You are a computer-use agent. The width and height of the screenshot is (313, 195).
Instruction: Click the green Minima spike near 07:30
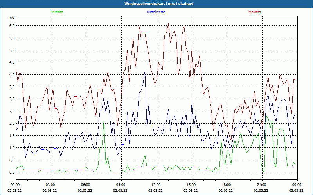coord(104,121)
